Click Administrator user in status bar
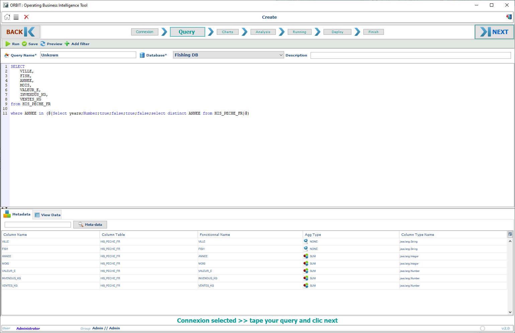Screen dimensions: 515x333 click(x=28, y=328)
